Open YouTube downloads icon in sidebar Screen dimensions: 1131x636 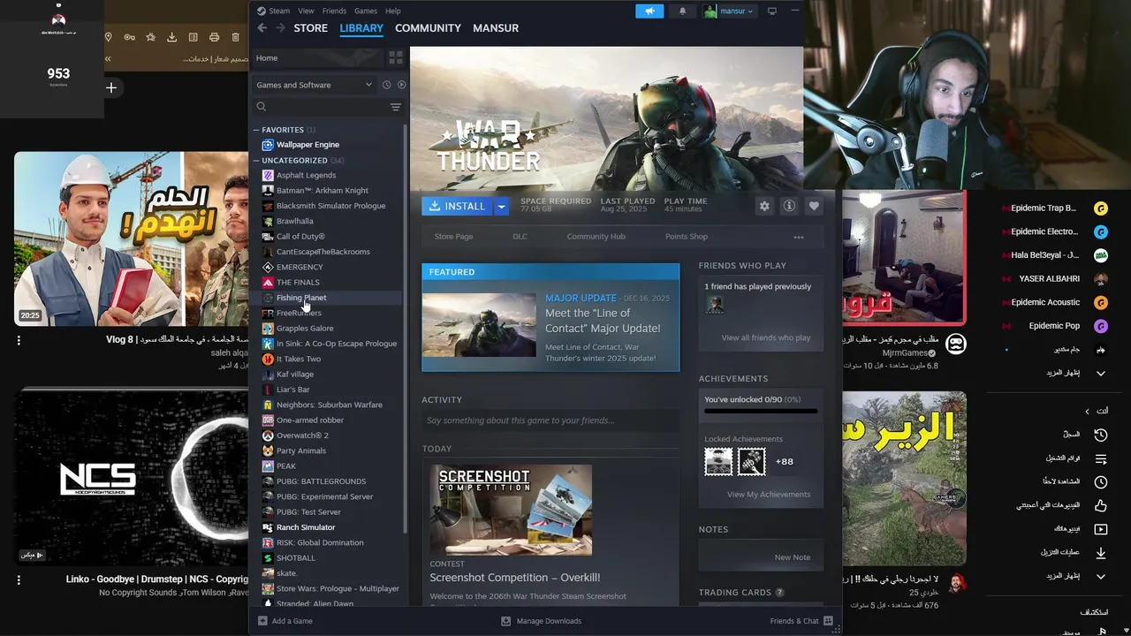pos(1101,553)
